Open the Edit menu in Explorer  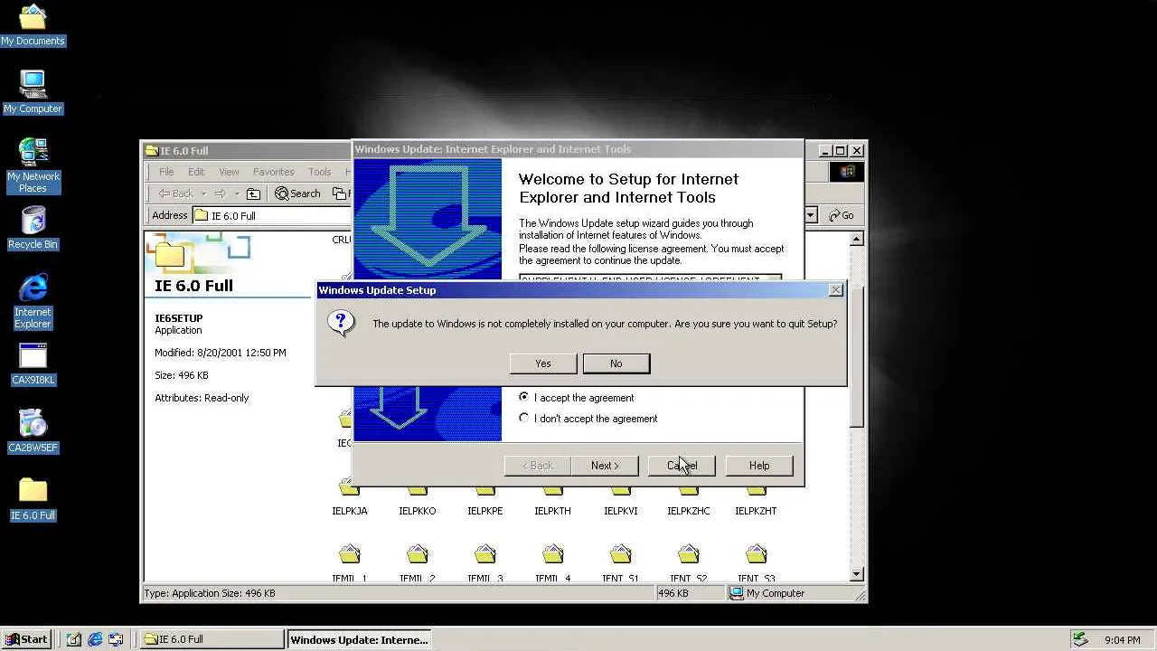[x=196, y=172]
